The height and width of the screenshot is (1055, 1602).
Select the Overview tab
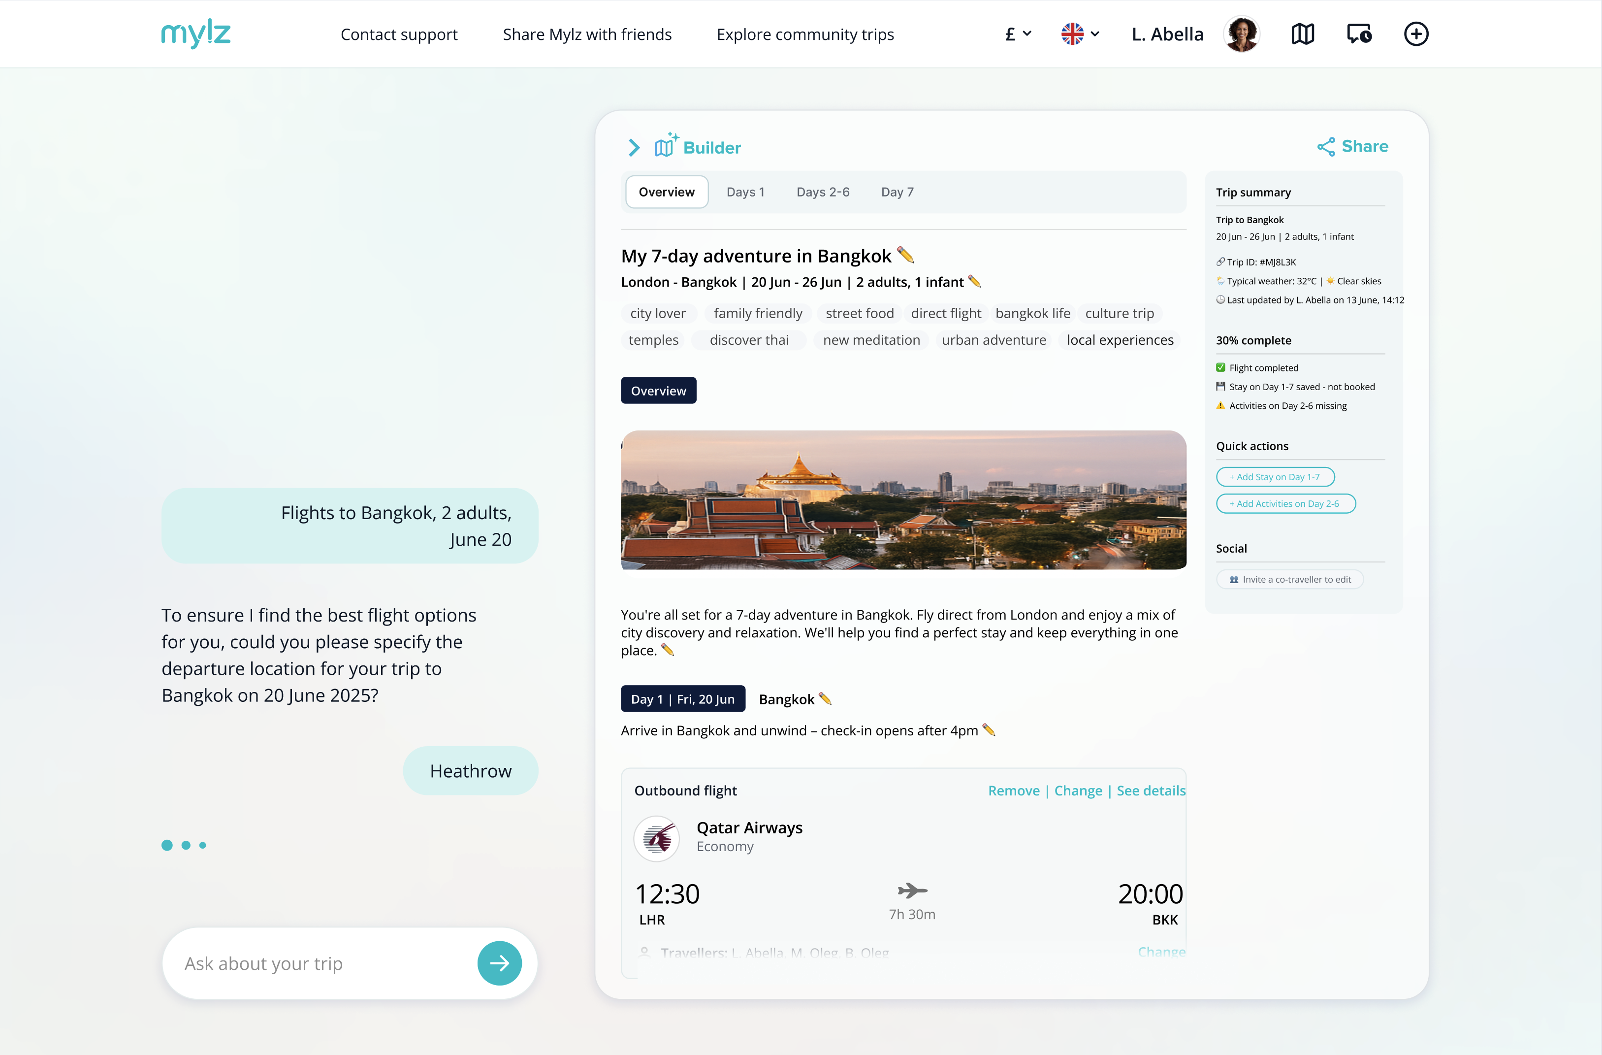click(x=667, y=192)
